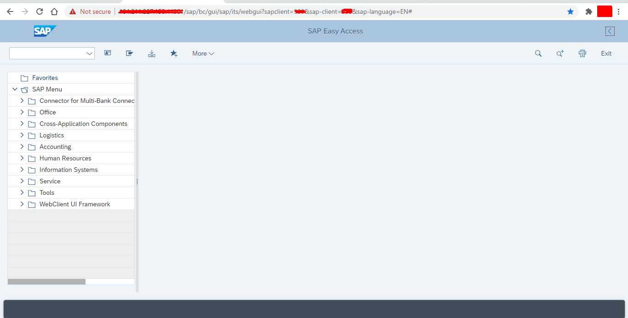Viewport: 628px width, 318px height.
Task: Open the More dropdown menu
Action: (x=203, y=53)
